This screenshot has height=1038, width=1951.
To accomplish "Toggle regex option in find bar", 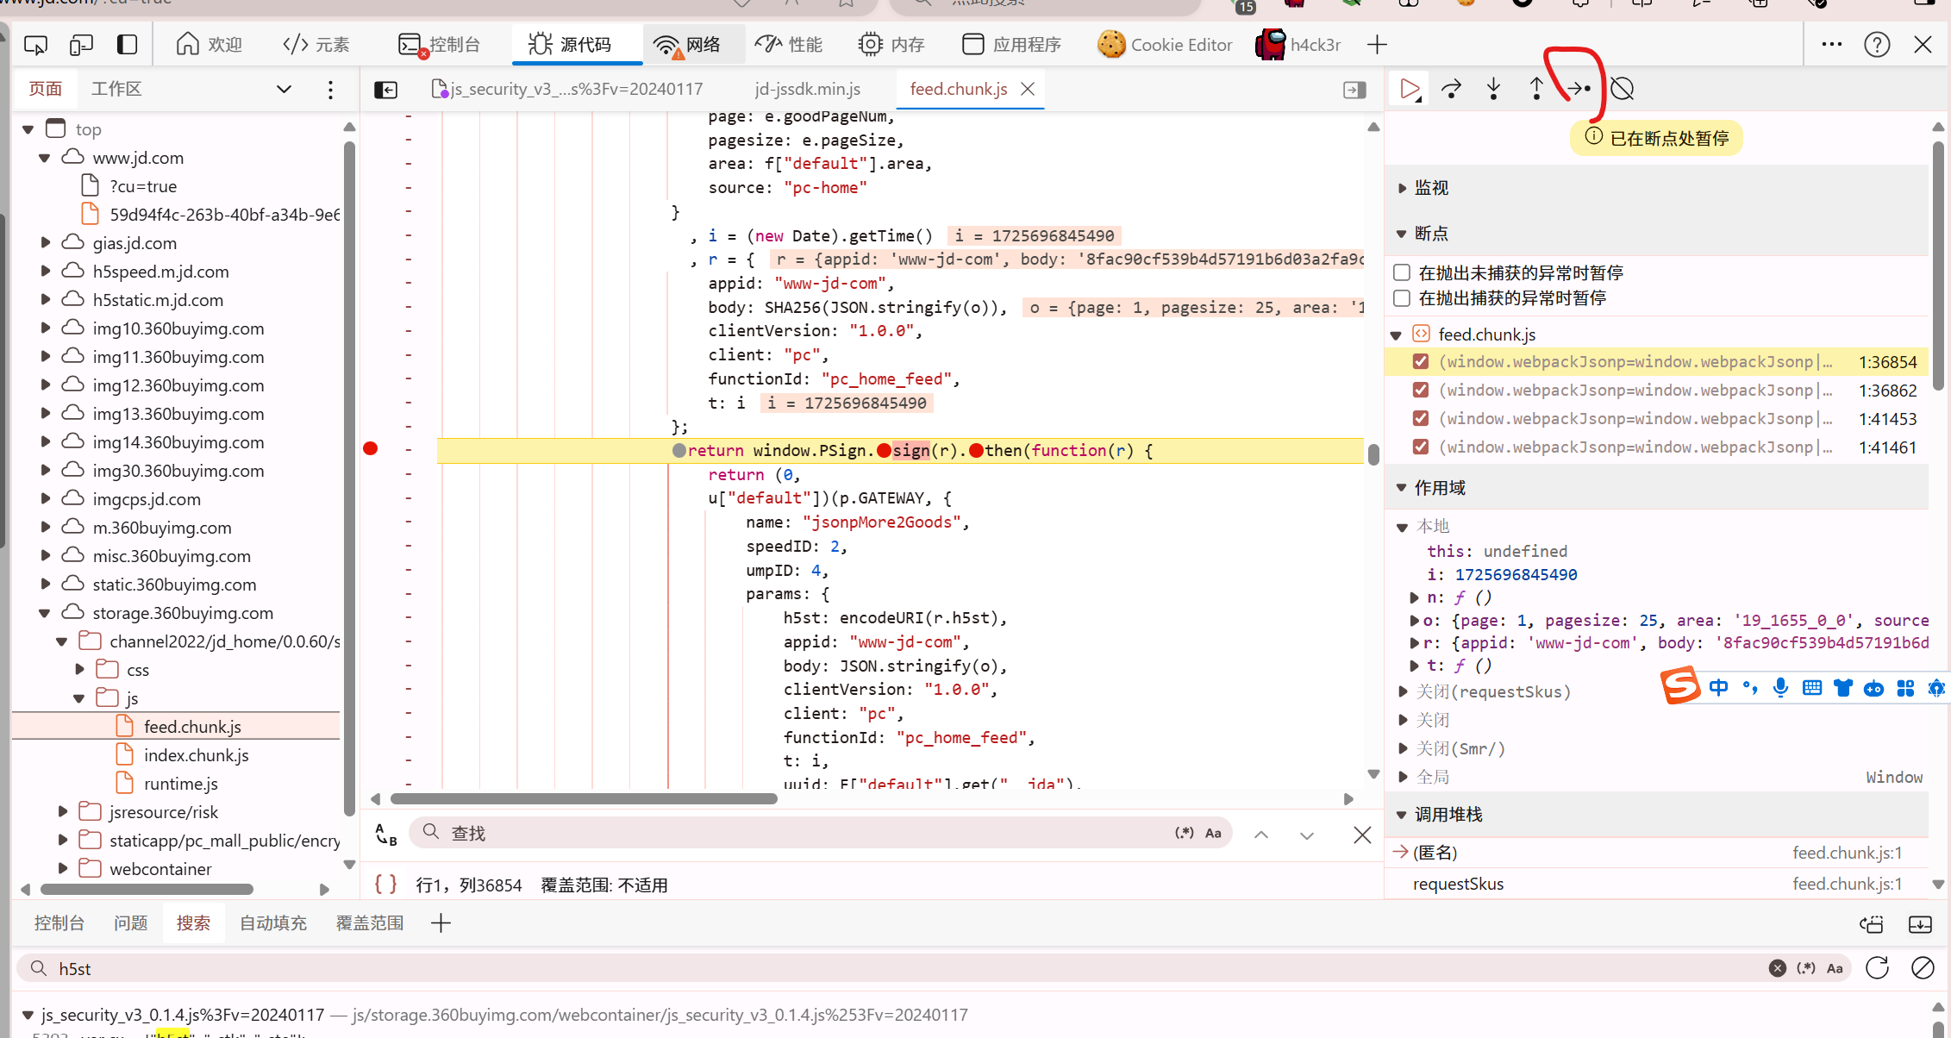I will click(1185, 833).
